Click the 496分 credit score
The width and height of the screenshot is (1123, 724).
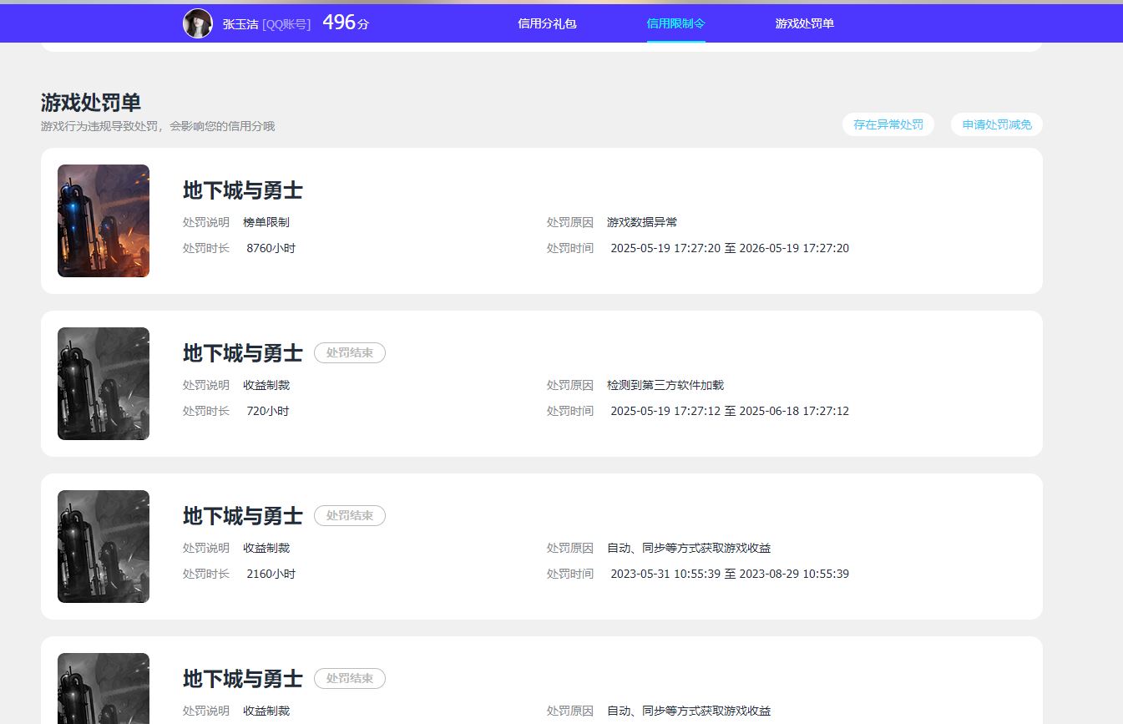(345, 23)
